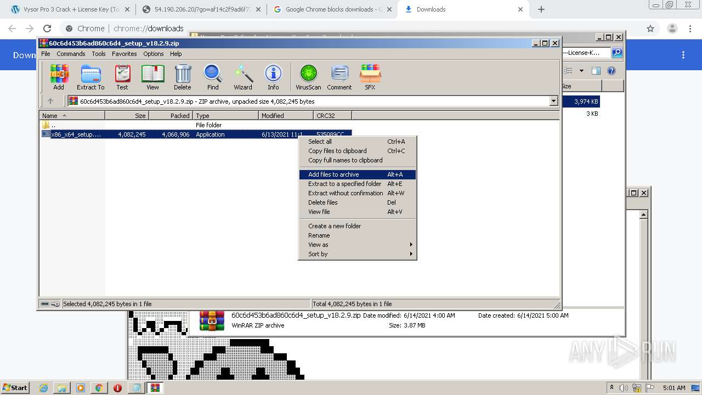Image resolution: width=702 pixels, height=395 pixels.
Task: Click the Extract To toolbar icon
Action: click(90, 77)
